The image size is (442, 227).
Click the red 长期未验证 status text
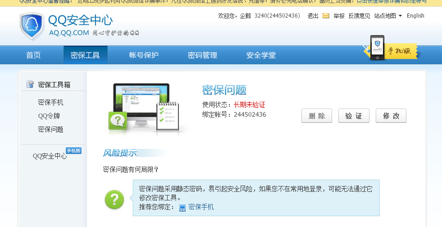250,105
